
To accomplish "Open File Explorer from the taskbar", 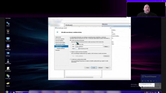I will [x=14, y=92].
